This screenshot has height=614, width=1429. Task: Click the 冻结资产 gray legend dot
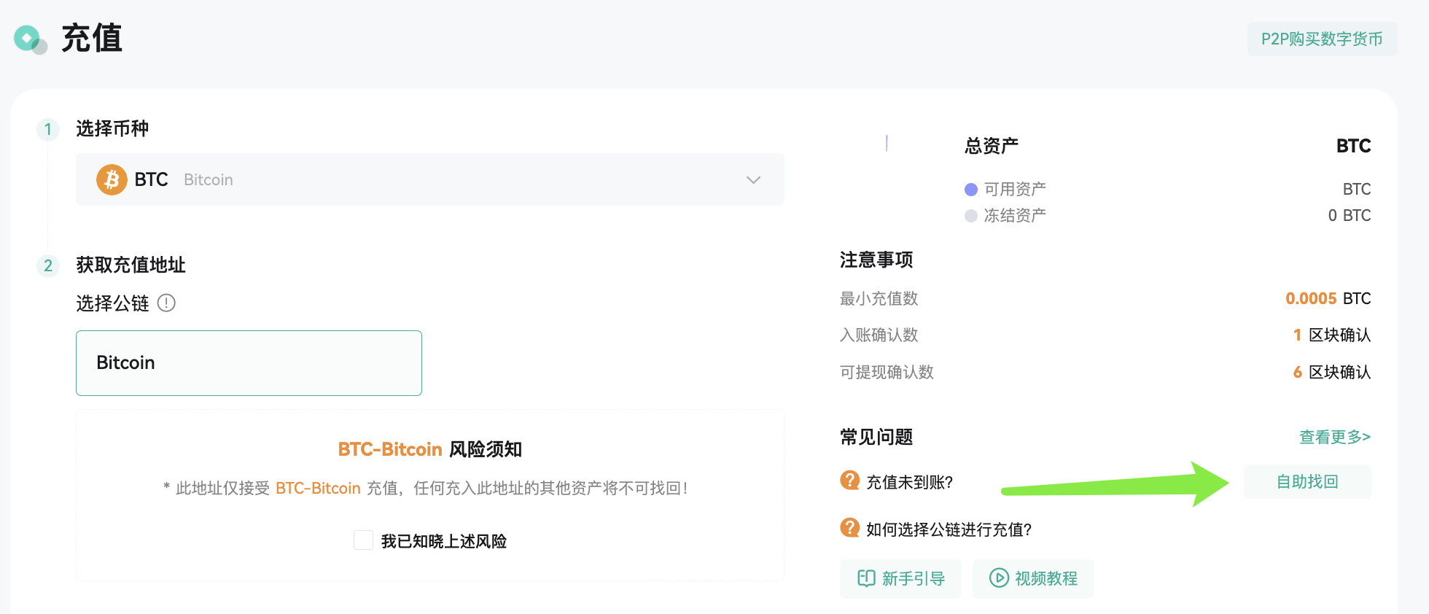coord(971,216)
